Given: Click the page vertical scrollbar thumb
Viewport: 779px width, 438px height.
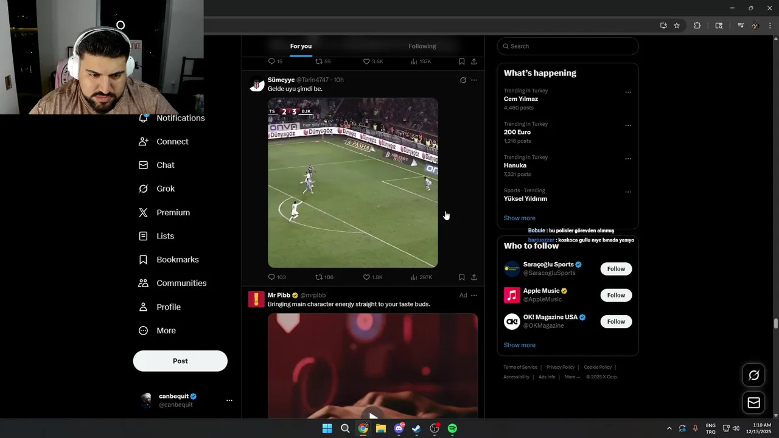Looking at the screenshot, I should [x=775, y=323].
